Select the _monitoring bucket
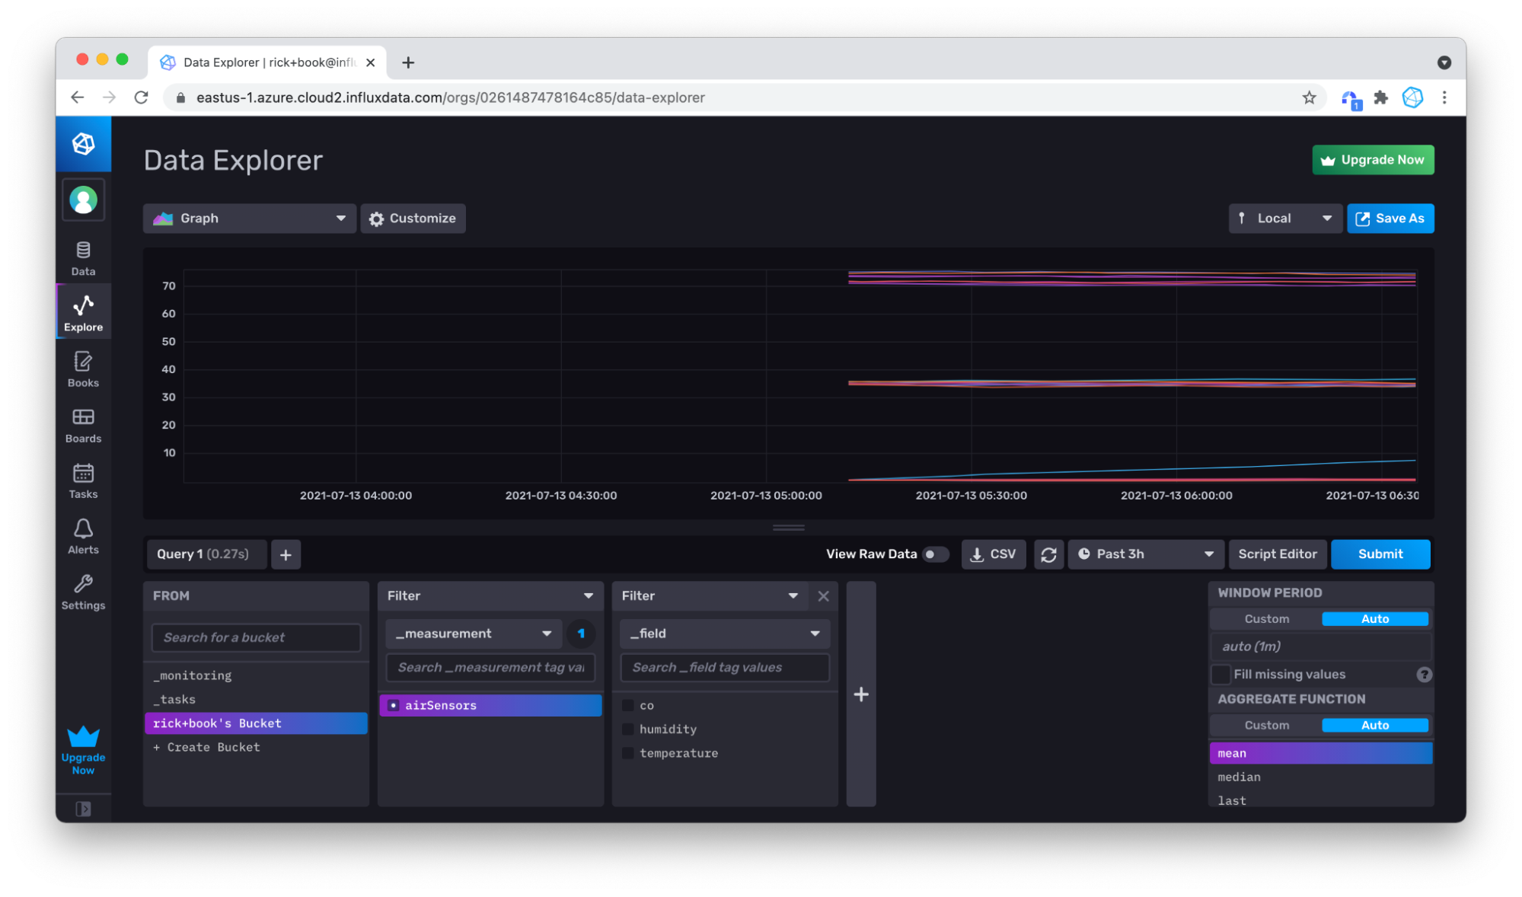The image size is (1522, 897). 256,675
